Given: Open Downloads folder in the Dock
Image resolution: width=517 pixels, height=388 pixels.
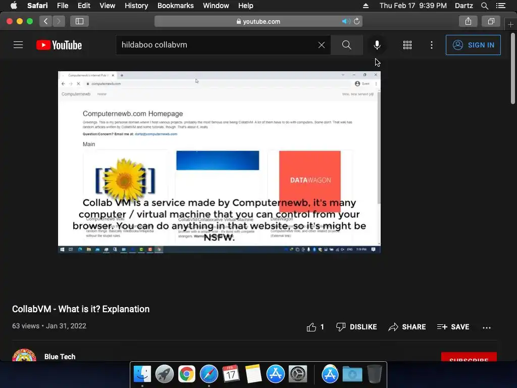Looking at the screenshot, I should (x=352, y=374).
